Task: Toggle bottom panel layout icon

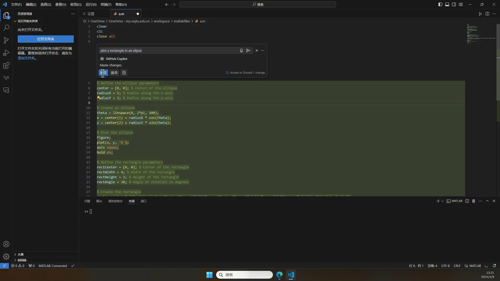Action: [x=447, y=4]
